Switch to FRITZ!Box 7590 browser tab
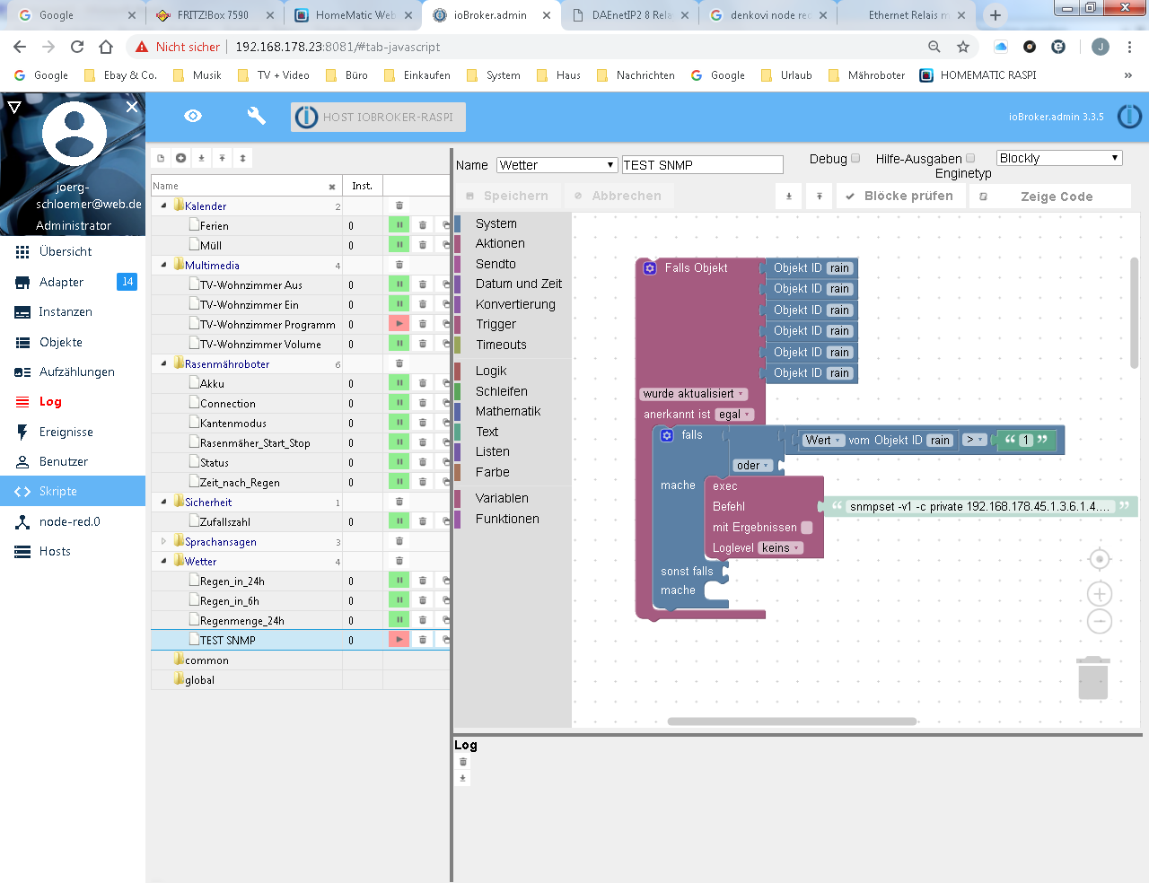 (x=213, y=15)
